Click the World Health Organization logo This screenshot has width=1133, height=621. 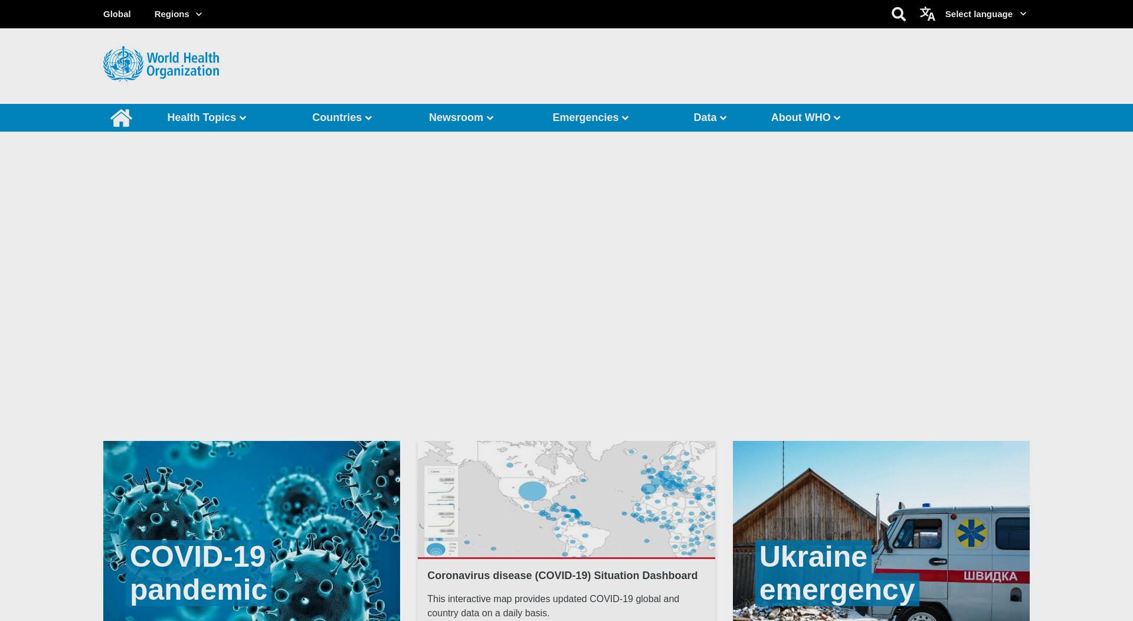[161, 64]
